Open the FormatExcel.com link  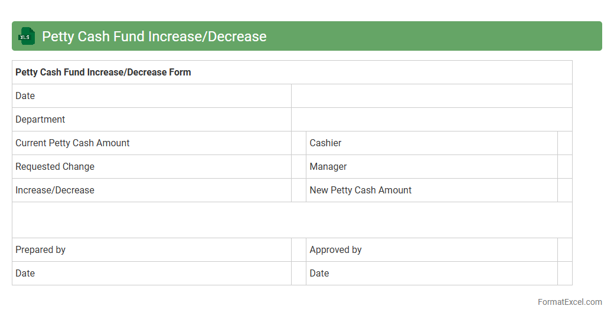(569, 302)
